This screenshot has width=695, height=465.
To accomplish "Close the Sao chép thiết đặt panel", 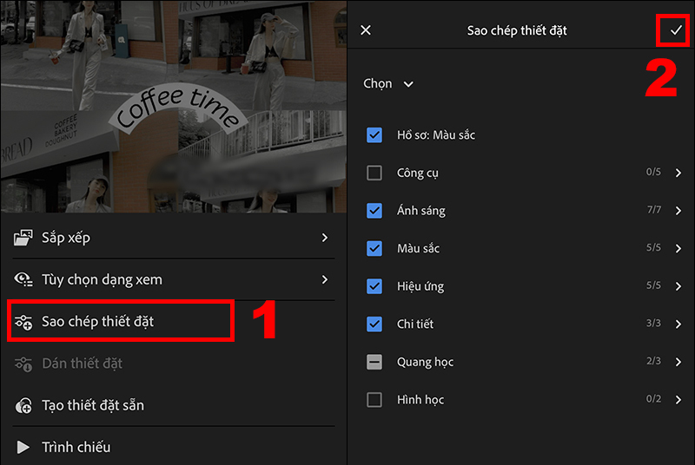I will [x=366, y=30].
